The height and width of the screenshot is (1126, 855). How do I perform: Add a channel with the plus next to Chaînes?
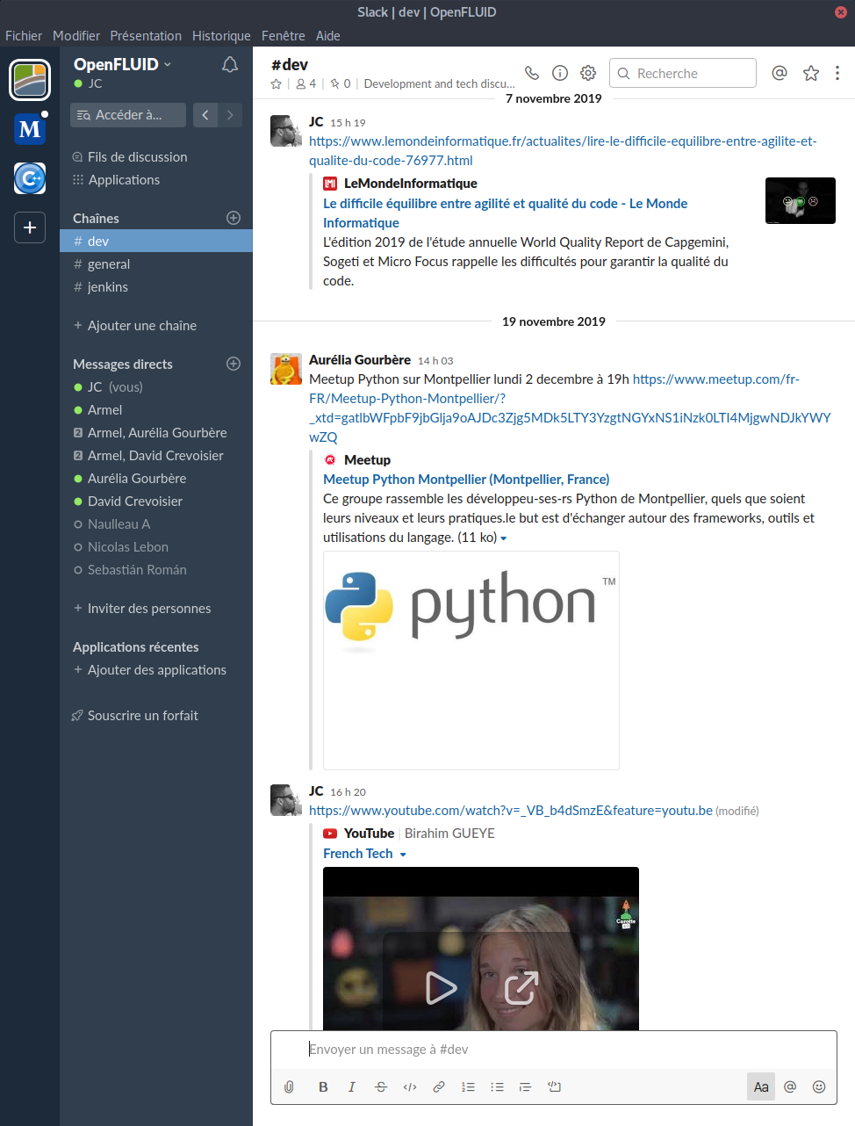[x=234, y=218]
